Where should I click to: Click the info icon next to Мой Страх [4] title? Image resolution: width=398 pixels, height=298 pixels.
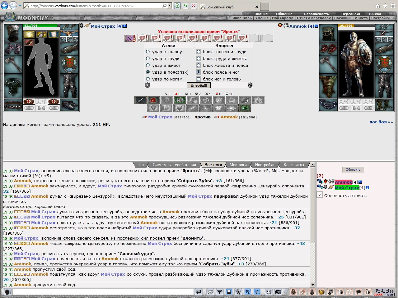click(x=125, y=26)
